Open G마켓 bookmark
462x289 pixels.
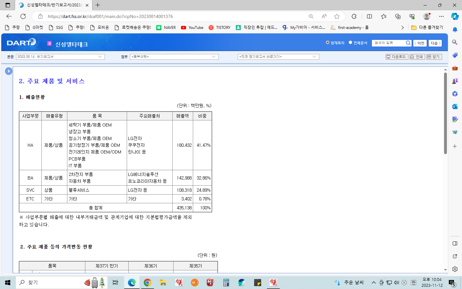[34, 28]
